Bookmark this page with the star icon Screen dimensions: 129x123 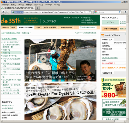point(85,12)
